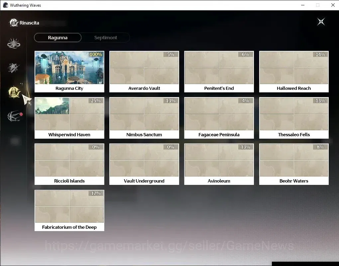Open the Vault Underground card
The image size is (339, 266).
click(144, 164)
